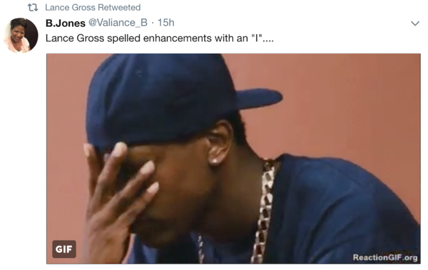Click the ReactionGIF.org watermark

385,257
